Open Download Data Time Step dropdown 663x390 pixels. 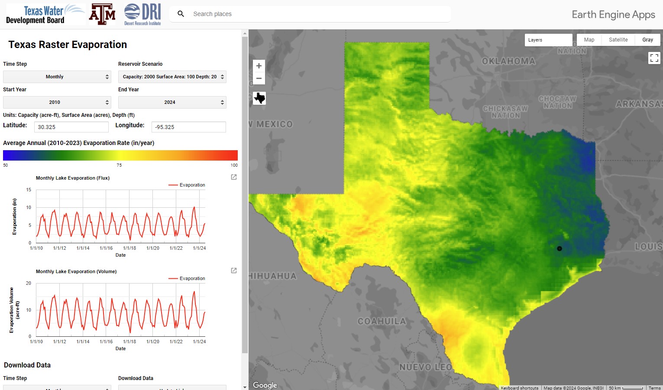point(57,387)
